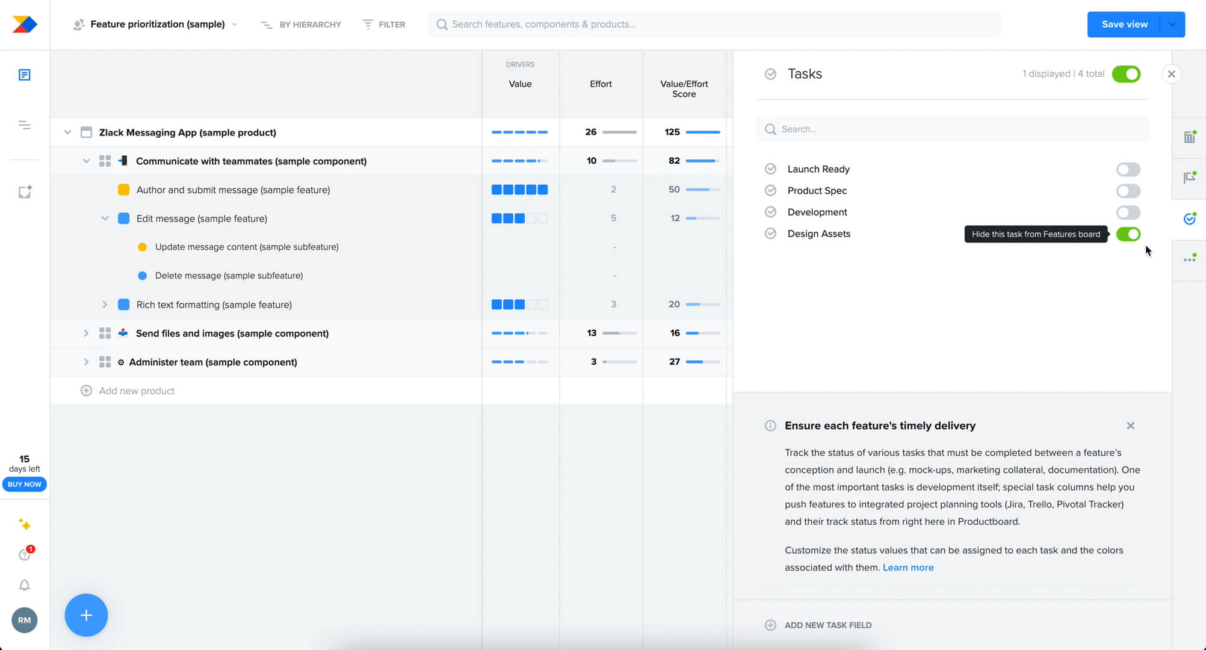The width and height of the screenshot is (1206, 650).
Task: Open the FILTER menu
Action: point(383,24)
